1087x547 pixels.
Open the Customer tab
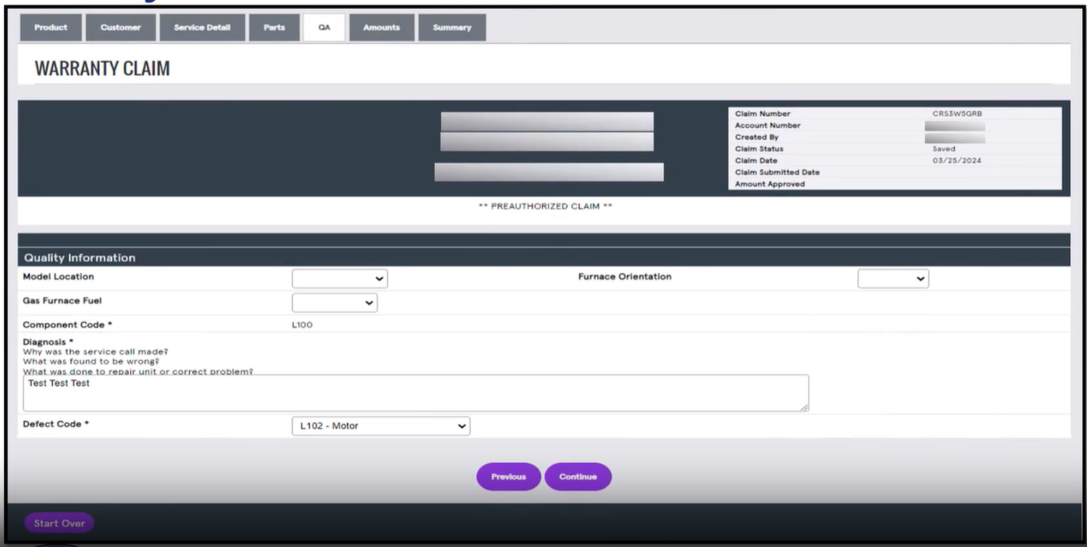click(x=121, y=27)
